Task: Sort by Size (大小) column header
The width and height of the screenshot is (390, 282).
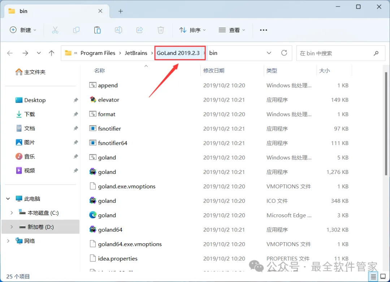Action: pos(324,71)
